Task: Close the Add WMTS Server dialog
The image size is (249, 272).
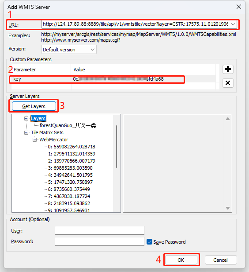Action: 239,7
